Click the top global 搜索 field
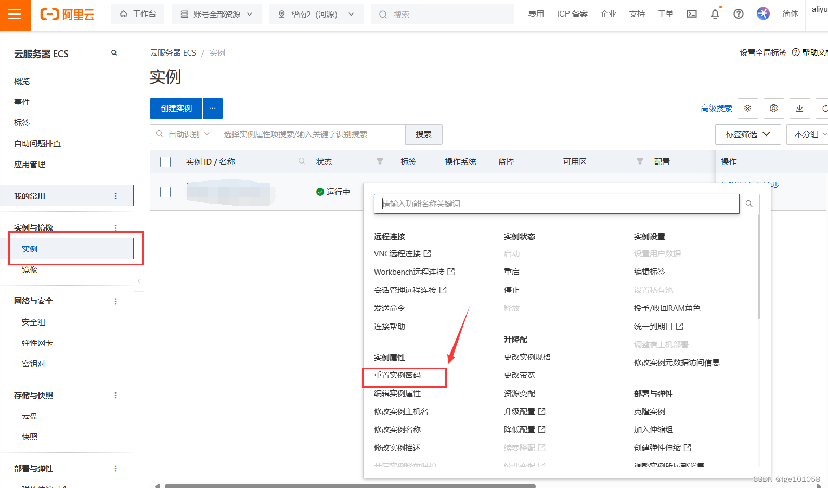 [443, 14]
